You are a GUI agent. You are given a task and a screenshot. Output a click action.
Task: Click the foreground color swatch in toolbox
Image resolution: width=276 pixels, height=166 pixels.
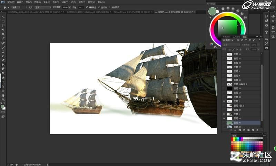point(2,107)
